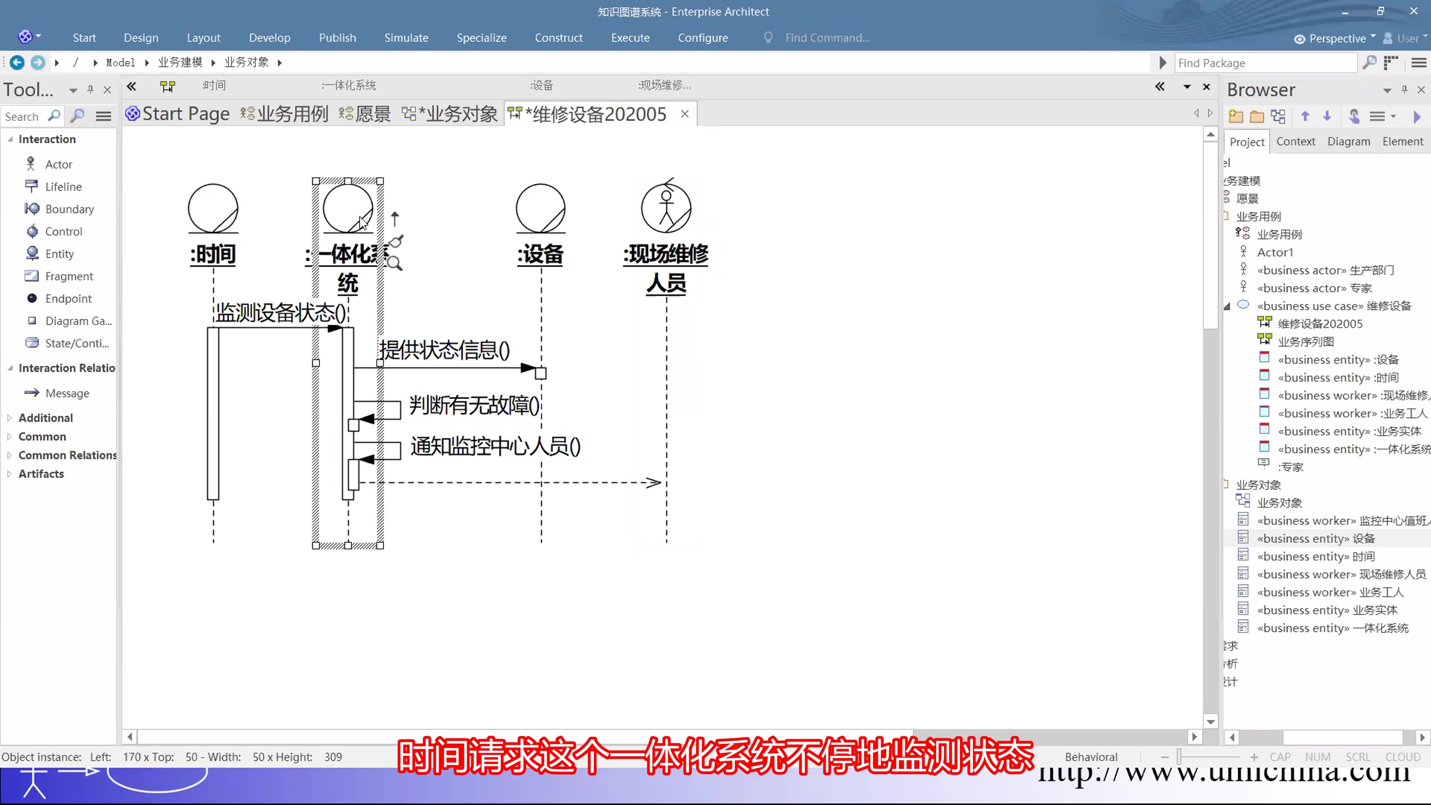Open the Layout ribbon tab

click(x=203, y=38)
